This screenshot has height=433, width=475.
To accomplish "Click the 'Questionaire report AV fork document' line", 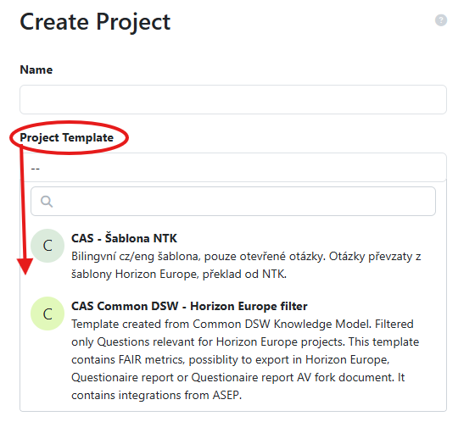I will point(237,377).
